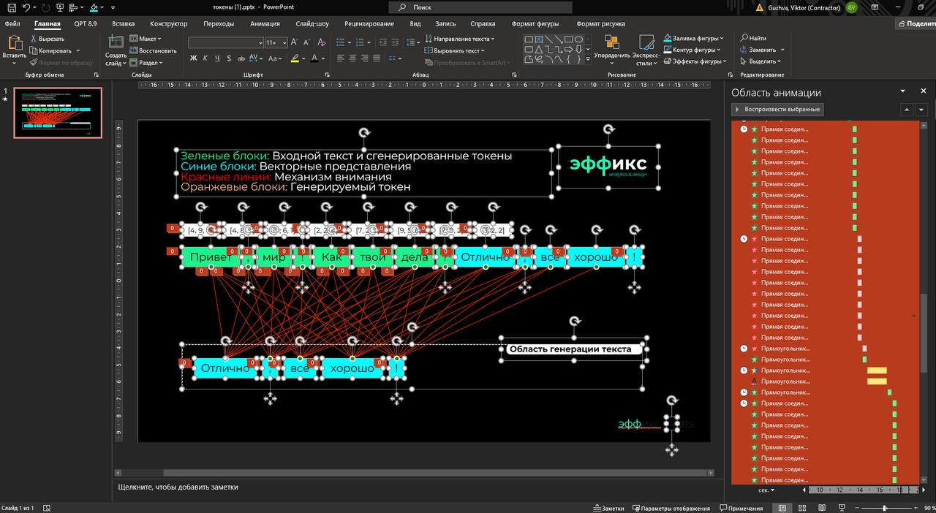The image size is (936, 513).
Task: Increase font size with the larger A icon
Action: (x=294, y=43)
